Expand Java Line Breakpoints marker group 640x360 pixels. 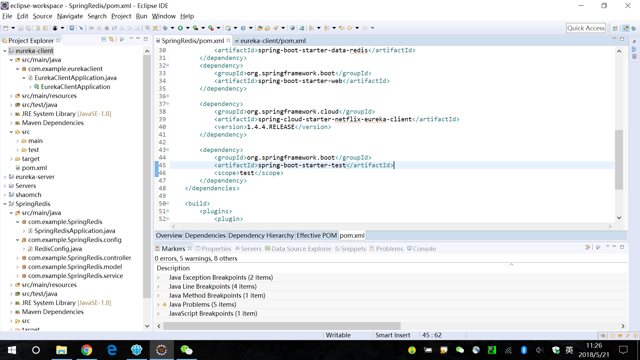(x=158, y=287)
